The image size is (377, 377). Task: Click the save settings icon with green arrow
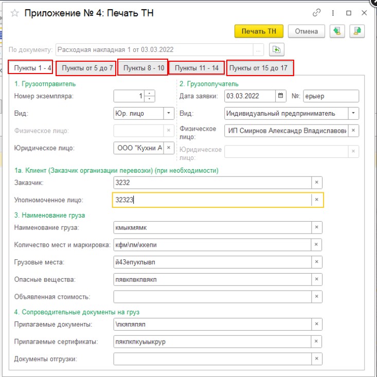pos(357,31)
